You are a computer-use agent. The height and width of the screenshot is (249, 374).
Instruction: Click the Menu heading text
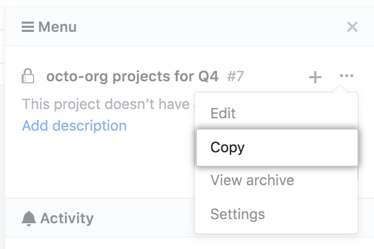coord(57,27)
